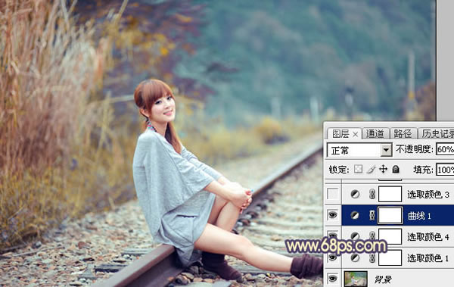The height and width of the screenshot is (287, 454).
Task: Click the white mask thumbnail of 曲线 1
Action: (390, 215)
